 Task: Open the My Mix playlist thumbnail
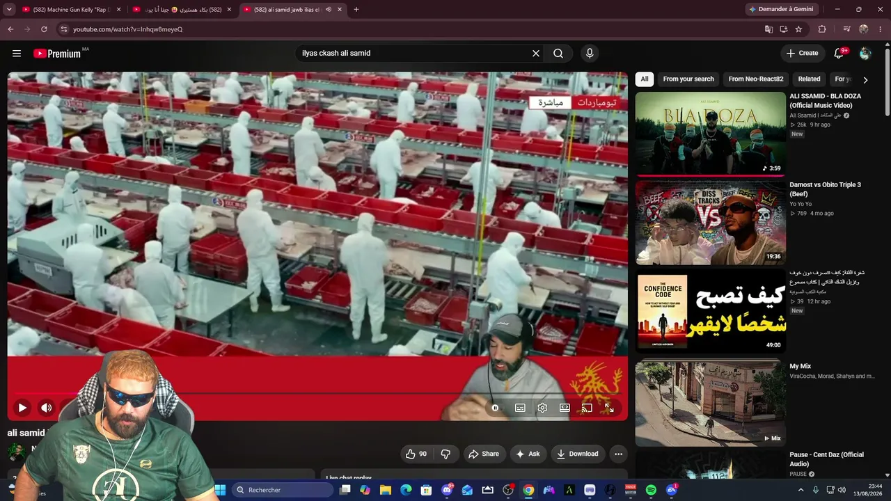click(x=710, y=403)
